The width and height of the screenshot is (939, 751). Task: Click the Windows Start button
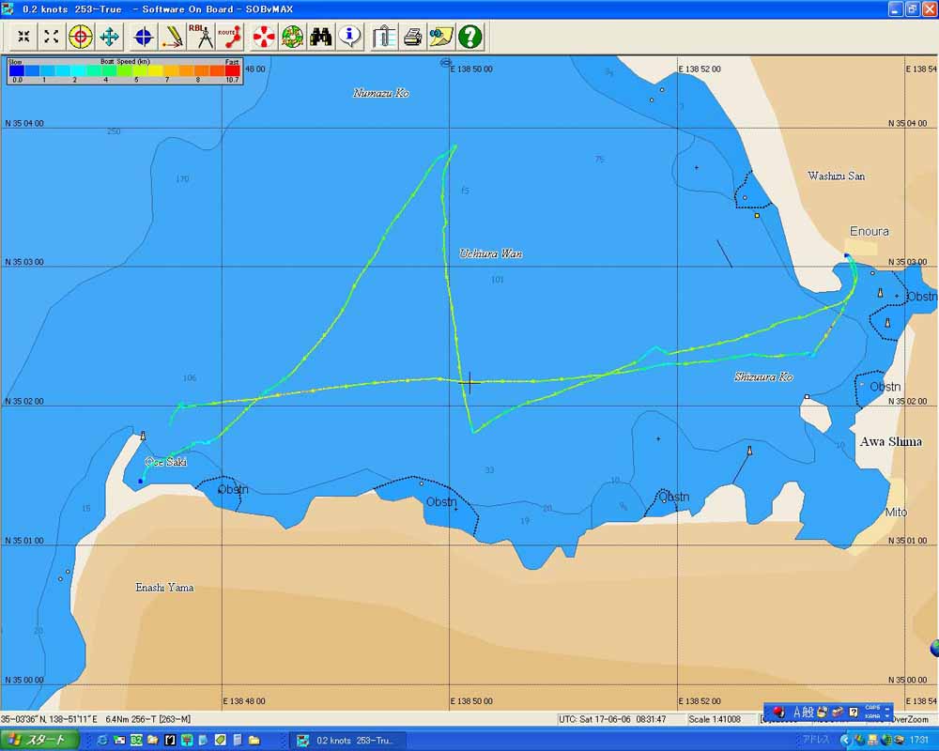click(x=39, y=741)
